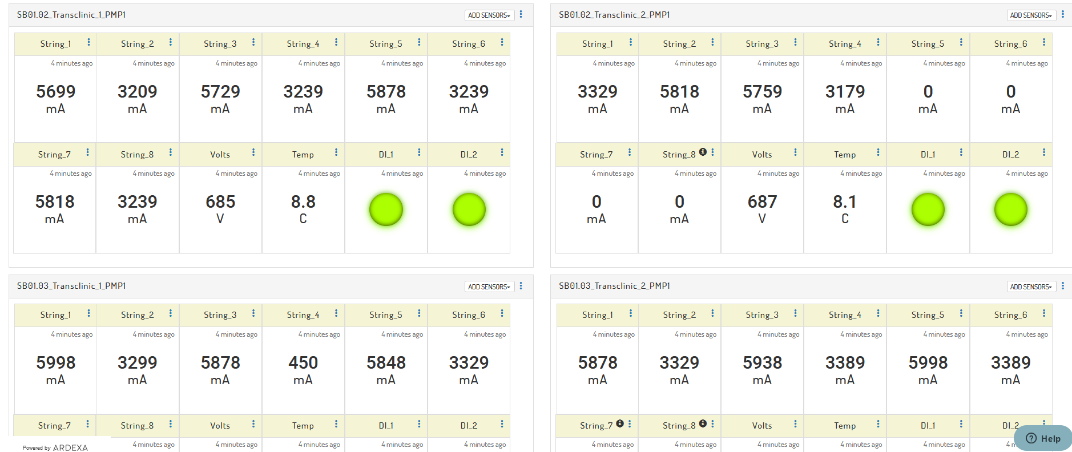
Task: Open String_4 options in SB01.03_Transclinic_1_PMP1
Action: (336, 313)
